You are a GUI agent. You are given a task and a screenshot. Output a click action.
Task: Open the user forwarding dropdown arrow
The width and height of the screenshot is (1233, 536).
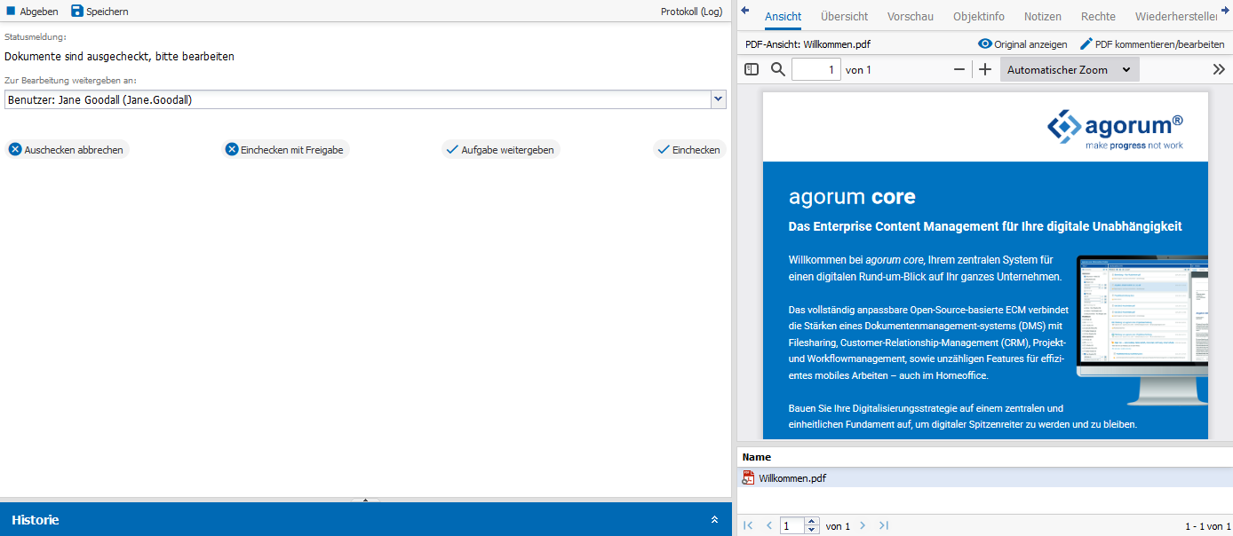click(719, 99)
